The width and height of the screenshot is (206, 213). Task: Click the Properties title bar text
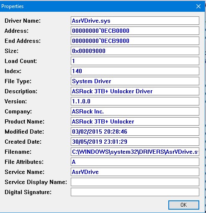12,6
